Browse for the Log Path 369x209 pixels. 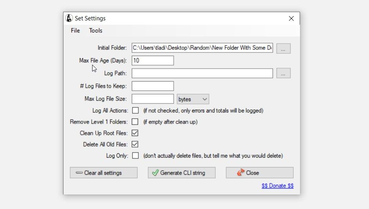284,73
